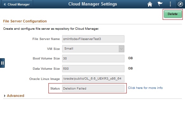This screenshot has width=185, height=118.
Task: Click the GB unit beside Data Volume Size
Action: pos(130,68)
